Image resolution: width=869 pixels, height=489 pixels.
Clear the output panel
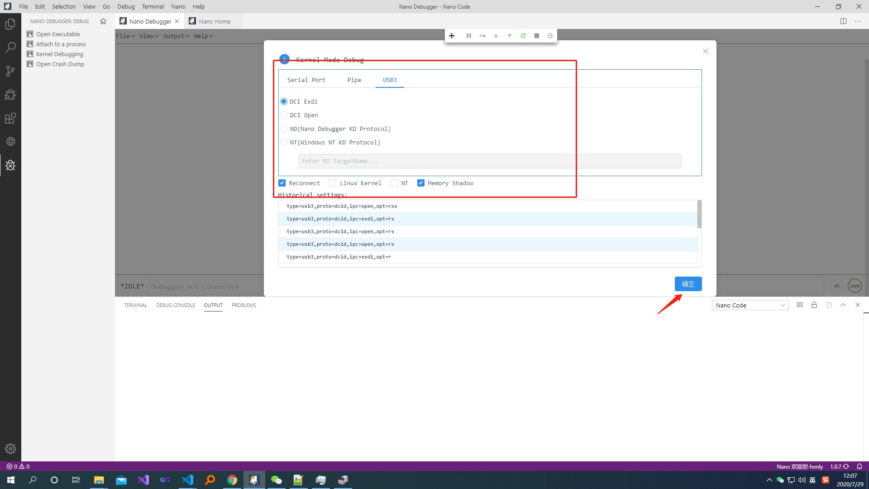[x=800, y=305]
